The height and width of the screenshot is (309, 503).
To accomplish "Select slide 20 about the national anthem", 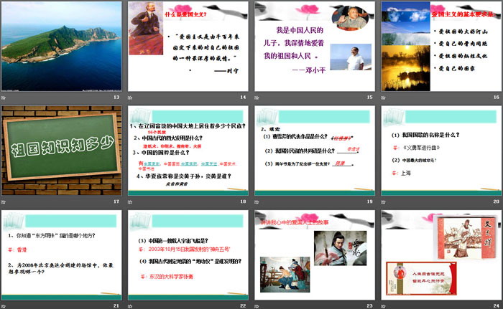I will [442, 150].
